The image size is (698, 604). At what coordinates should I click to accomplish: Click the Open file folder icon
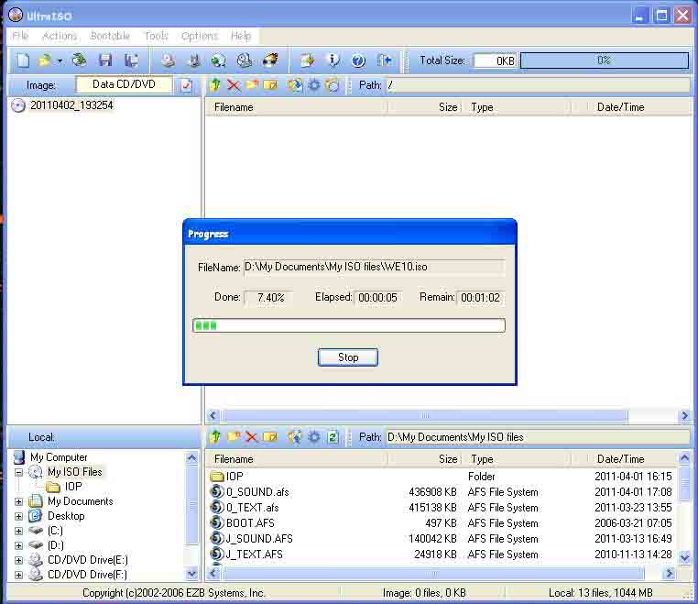click(45, 60)
